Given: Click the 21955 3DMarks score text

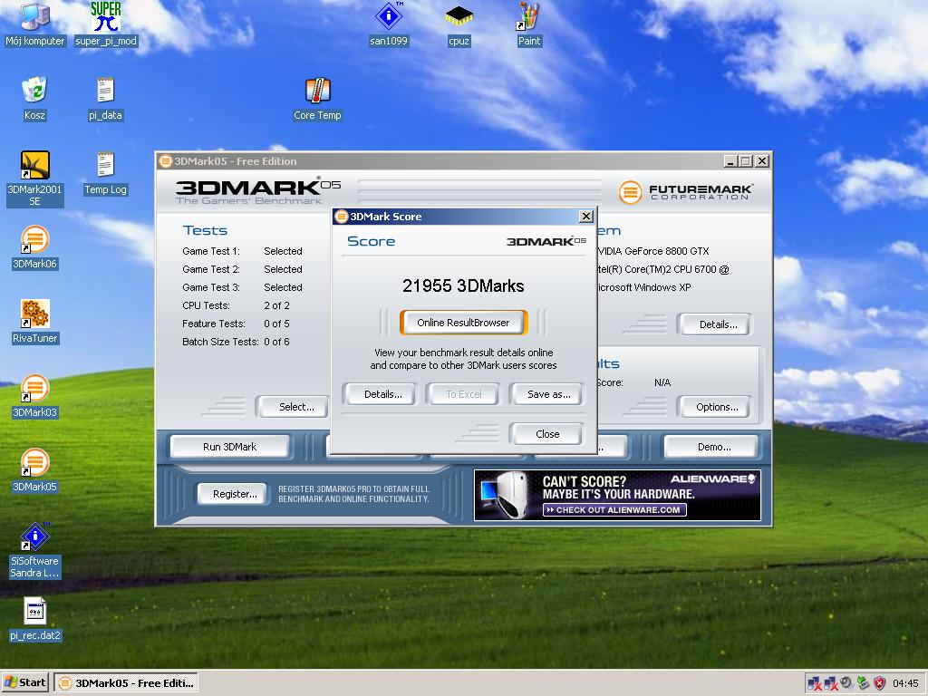Looking at the screenshot, I should coord(463,286).
